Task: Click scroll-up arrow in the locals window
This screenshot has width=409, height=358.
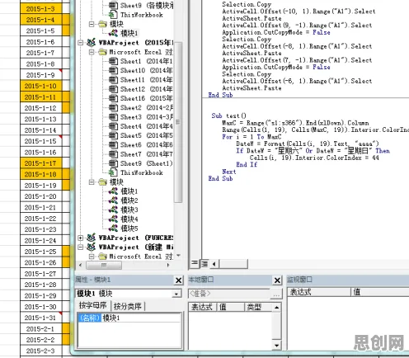Action: [x=277, y=307]
